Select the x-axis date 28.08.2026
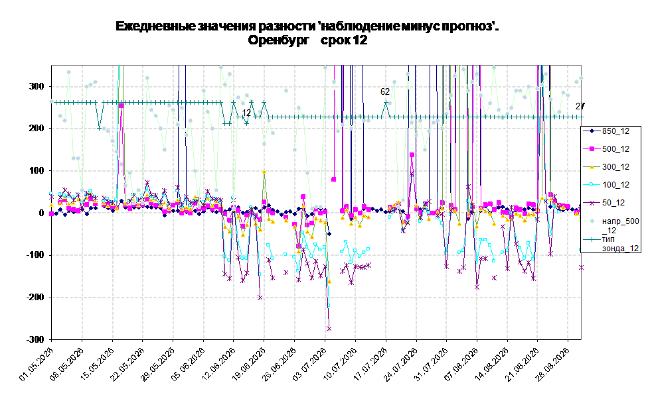Viewport: 648px width, 397px height. click(x=553, y=364)
